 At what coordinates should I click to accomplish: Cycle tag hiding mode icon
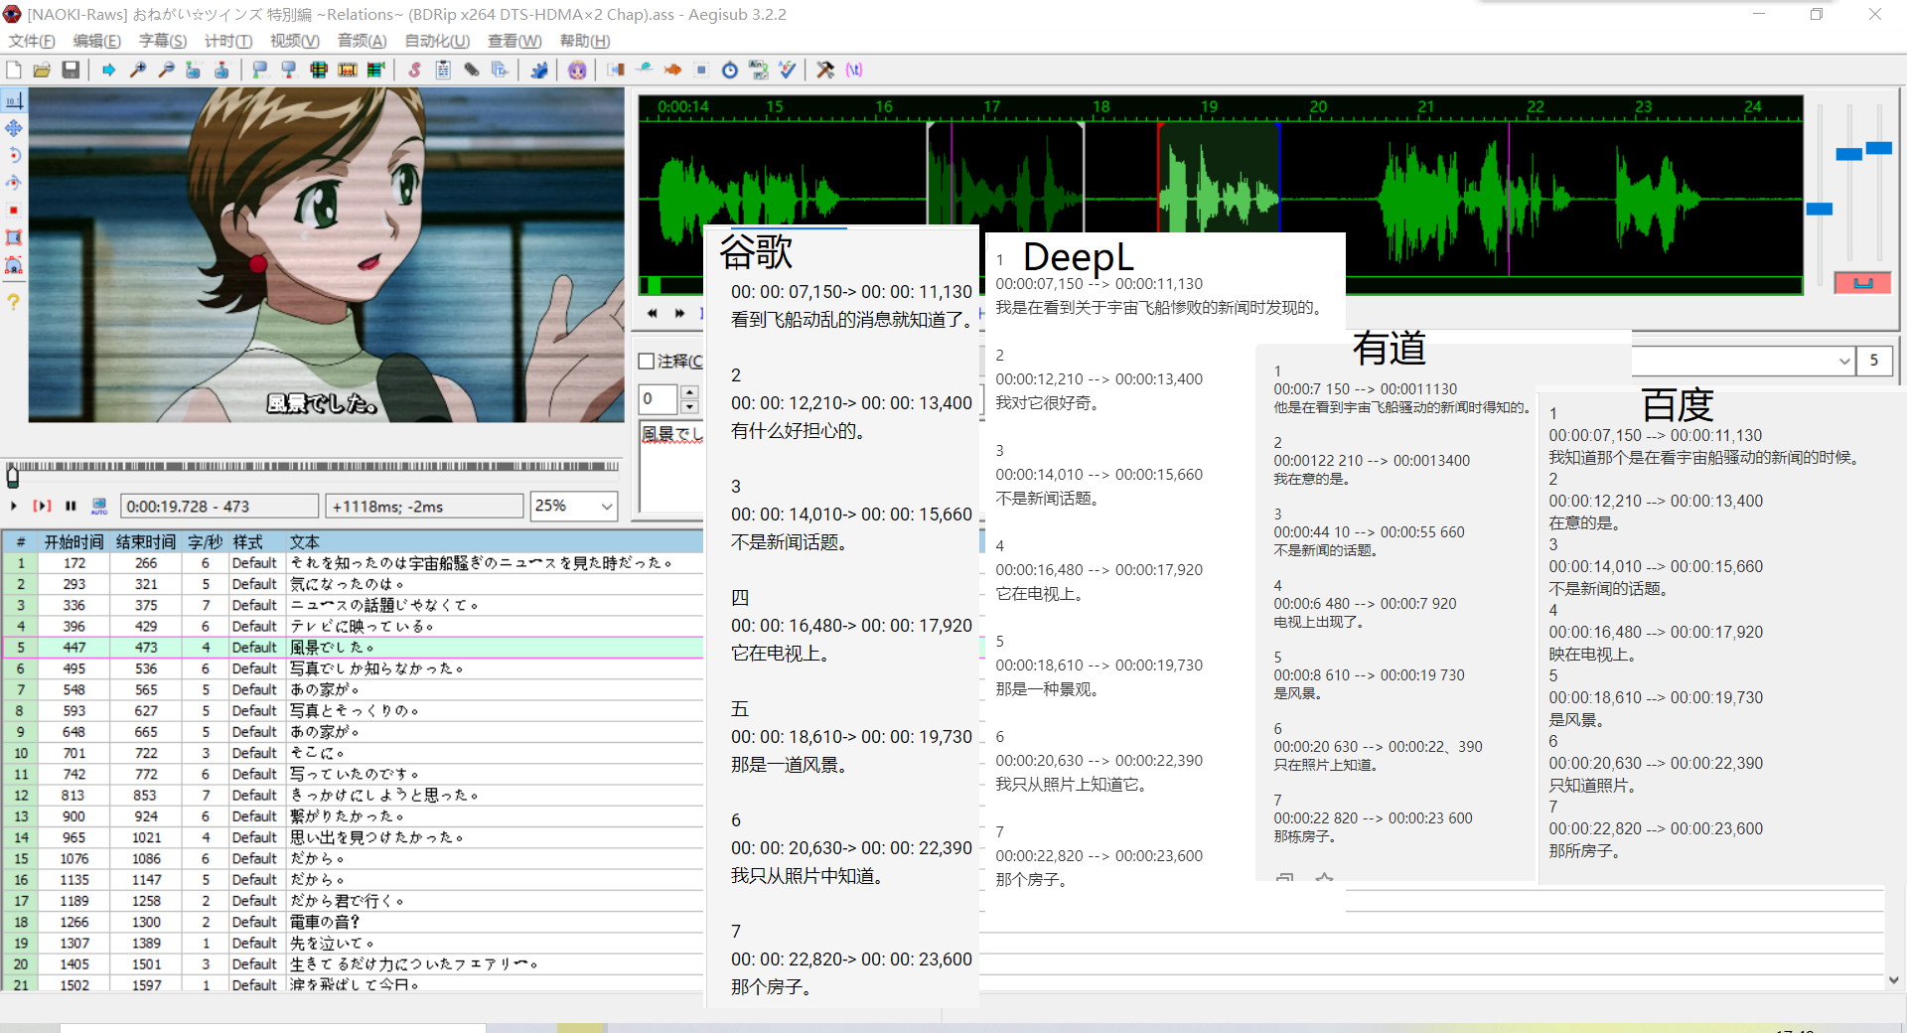(854, 70)
